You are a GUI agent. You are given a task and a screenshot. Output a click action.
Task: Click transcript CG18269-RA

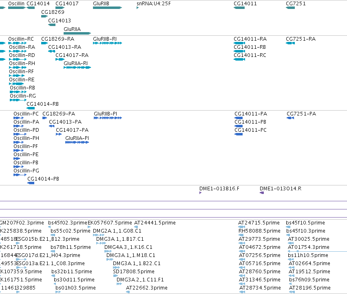click(x=57, y=39)
